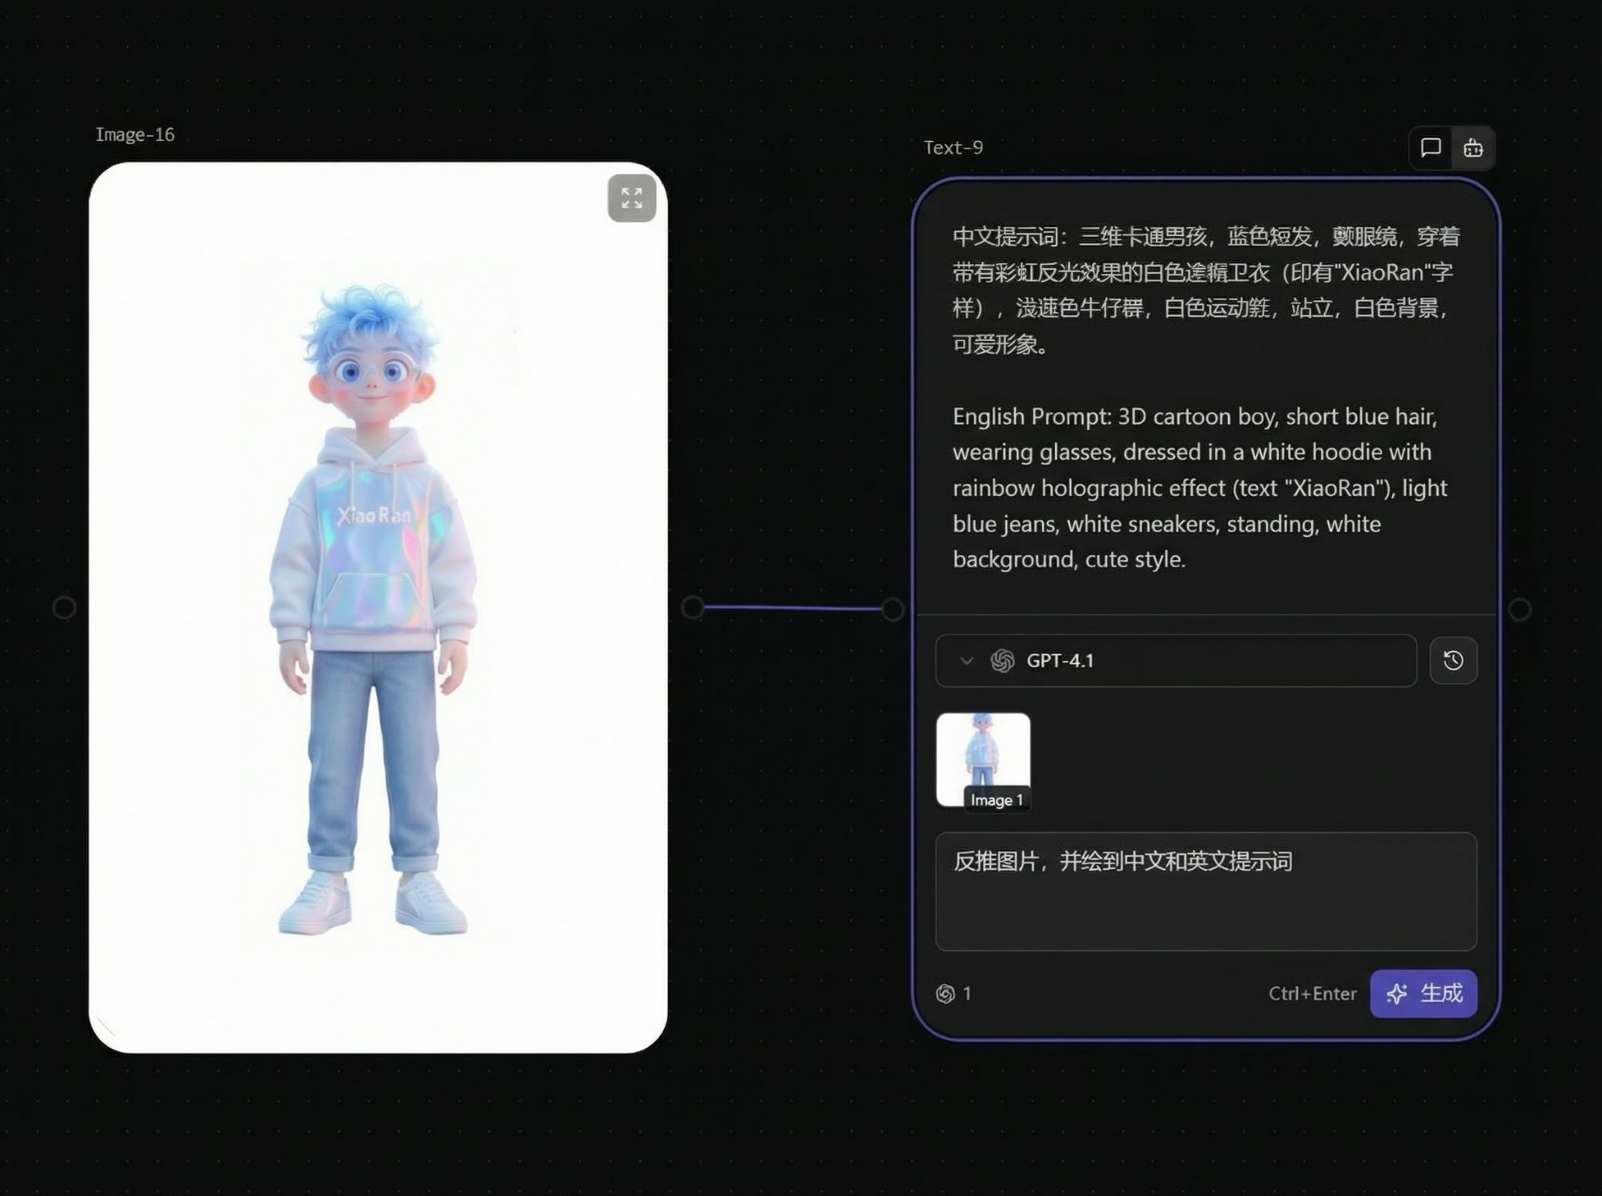
Task: Click the right output port of Image-16
Action: (x=692, y=607)
